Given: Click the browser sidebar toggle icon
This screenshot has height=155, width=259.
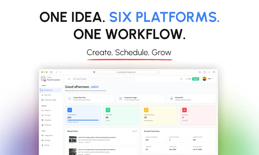Looking at the screenshot, I should [51, 72].
